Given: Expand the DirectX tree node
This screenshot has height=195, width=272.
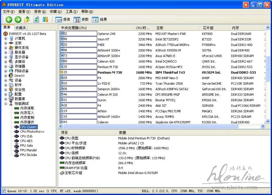Looking at the screenshot, I should [x=6, y=76].
